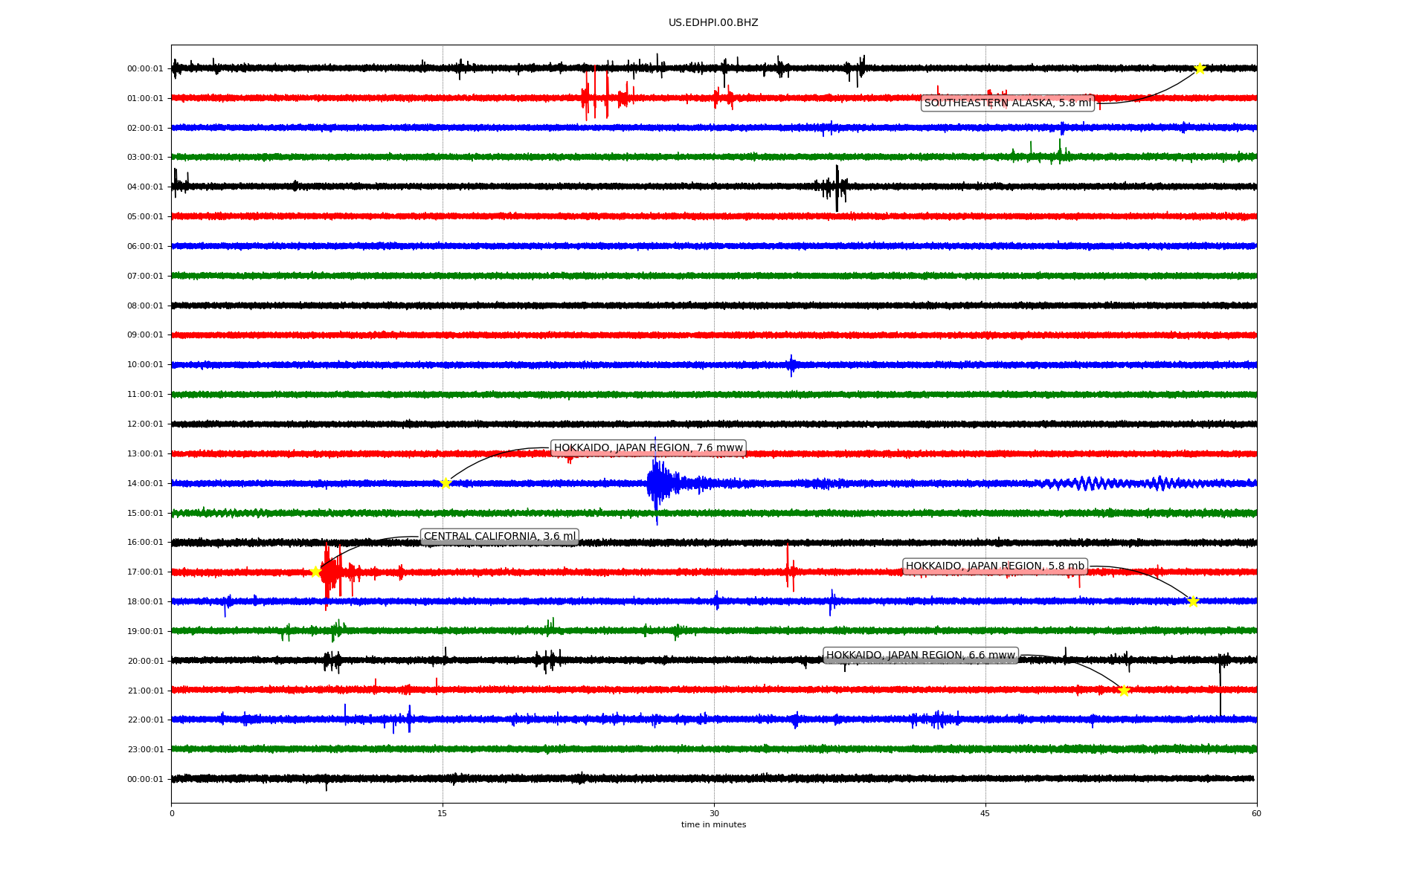Click the large blue Hokkaido waveform burst
The image size is (1428, 892).
click(x=657, y=483)
